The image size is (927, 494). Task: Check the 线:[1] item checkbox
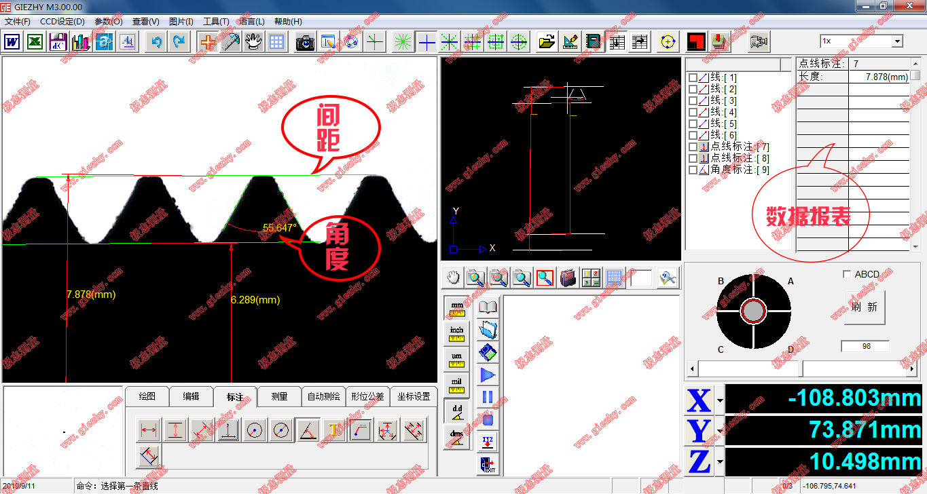tap(693, 78)
